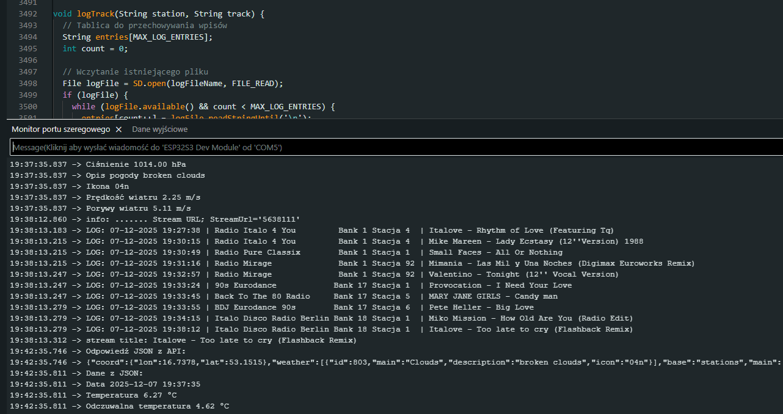Viewport: 783px width, 414px height.
Task: Click the 'stream title: Italove' log line
Action: [220, 340]
